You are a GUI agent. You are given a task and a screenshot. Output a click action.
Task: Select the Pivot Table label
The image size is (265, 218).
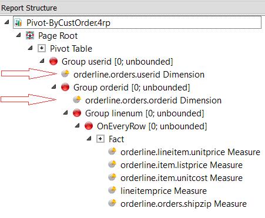pos(71,49)
